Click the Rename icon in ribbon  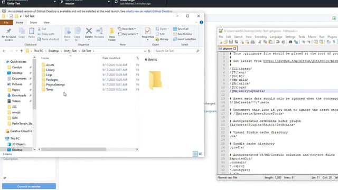click(99, 31)
